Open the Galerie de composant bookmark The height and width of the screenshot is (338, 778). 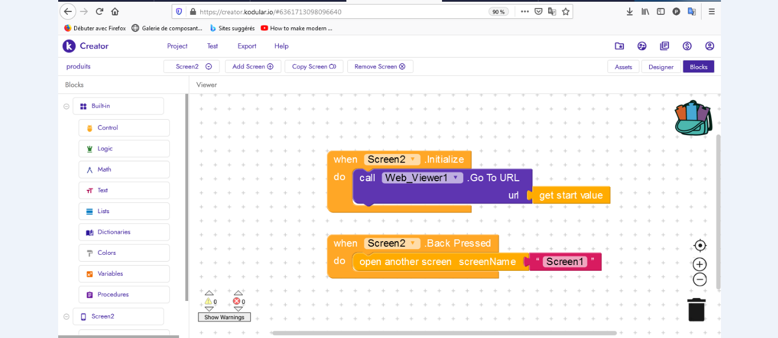tap(167, 28)
